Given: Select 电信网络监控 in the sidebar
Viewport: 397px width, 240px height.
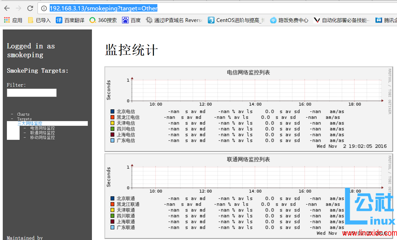Looking at the screenshot, I should pos(42,128).
